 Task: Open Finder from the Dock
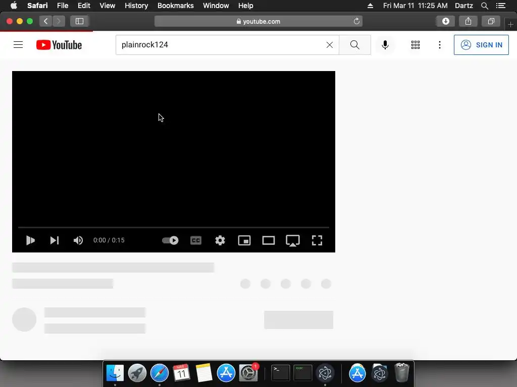coord(115,373)
